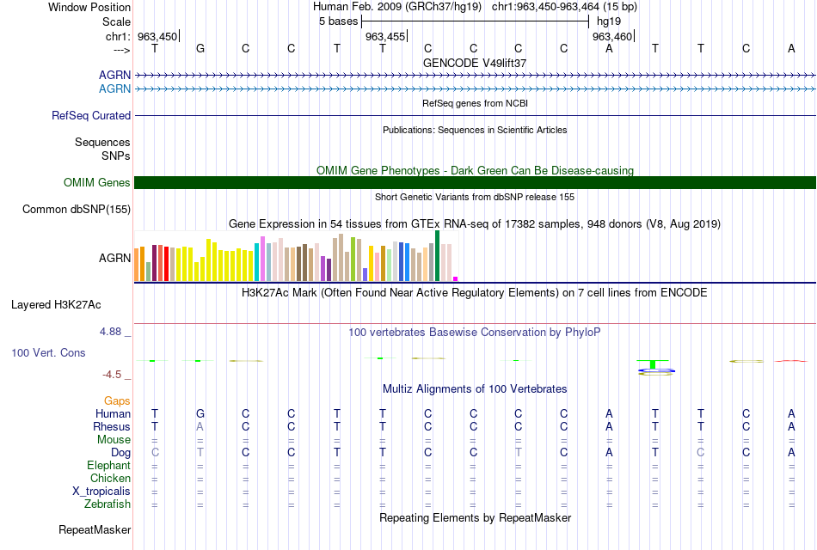Click the Common dbSNP(155) track label
Image resolution: width=817 pixels, height=550 pixels.
pos(76,210)
